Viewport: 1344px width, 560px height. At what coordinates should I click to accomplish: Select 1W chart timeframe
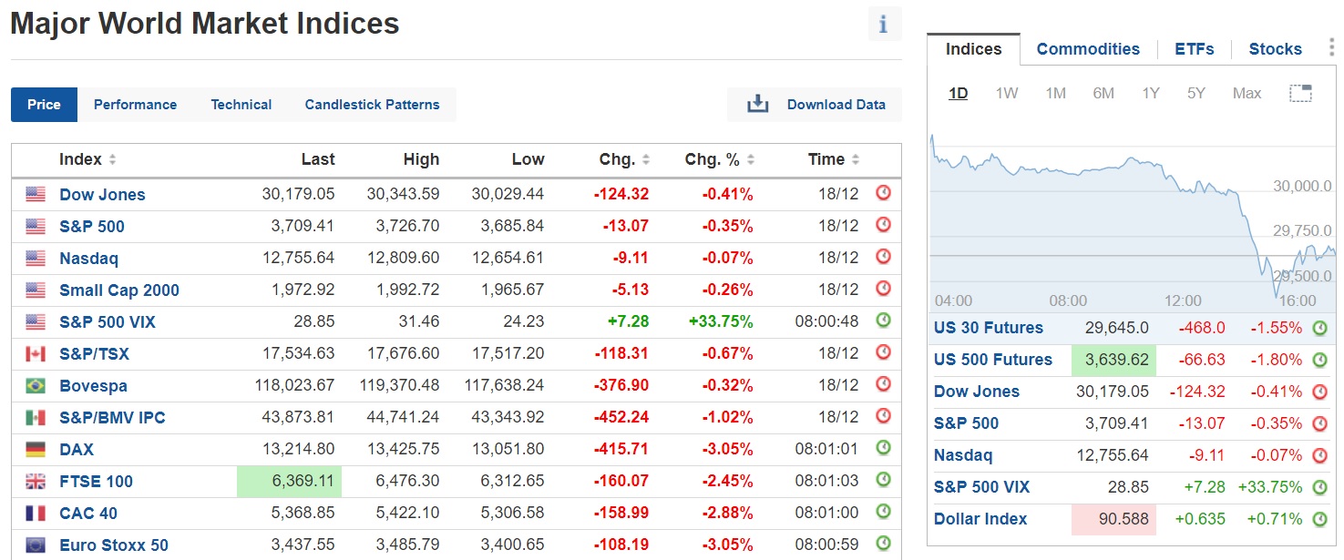[x=1007, y=93]
